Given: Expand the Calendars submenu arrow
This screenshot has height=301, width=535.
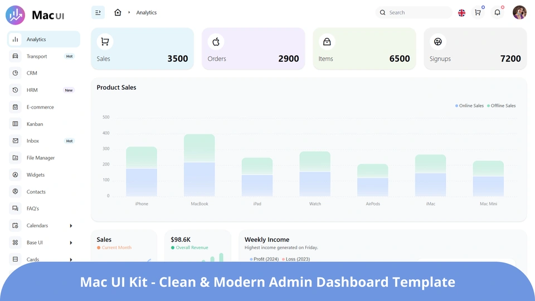Looking at the screenshot, I should pyautogui.click(x=71, y=226).
